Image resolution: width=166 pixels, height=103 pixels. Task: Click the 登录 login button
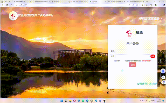[x=133, y=65]
